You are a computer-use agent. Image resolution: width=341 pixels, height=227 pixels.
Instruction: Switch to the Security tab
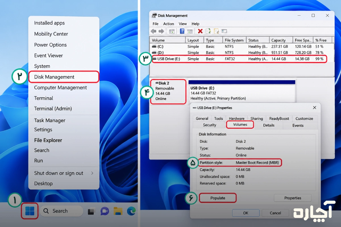(x=210, y=125)
